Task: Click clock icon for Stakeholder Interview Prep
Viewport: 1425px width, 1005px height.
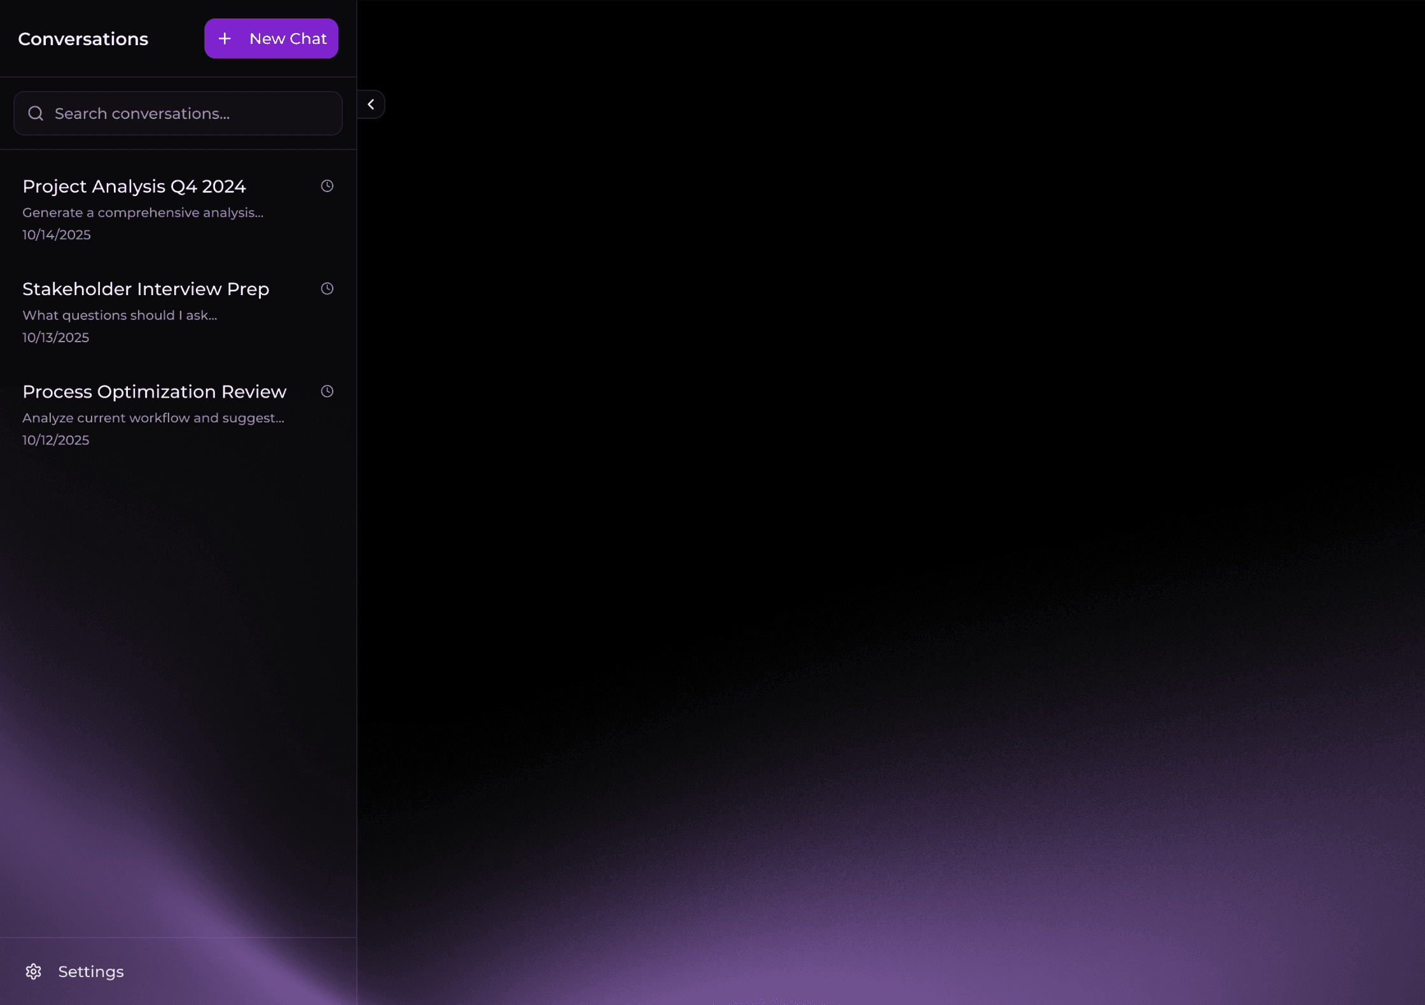Action: click(327, 289)
